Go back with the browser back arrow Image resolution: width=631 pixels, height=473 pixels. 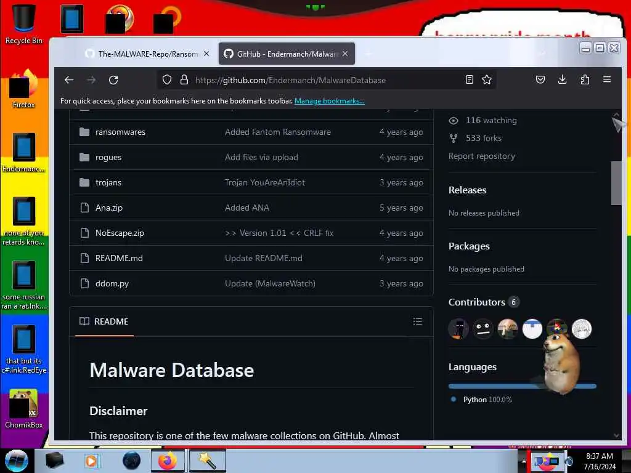coord(69,79)
